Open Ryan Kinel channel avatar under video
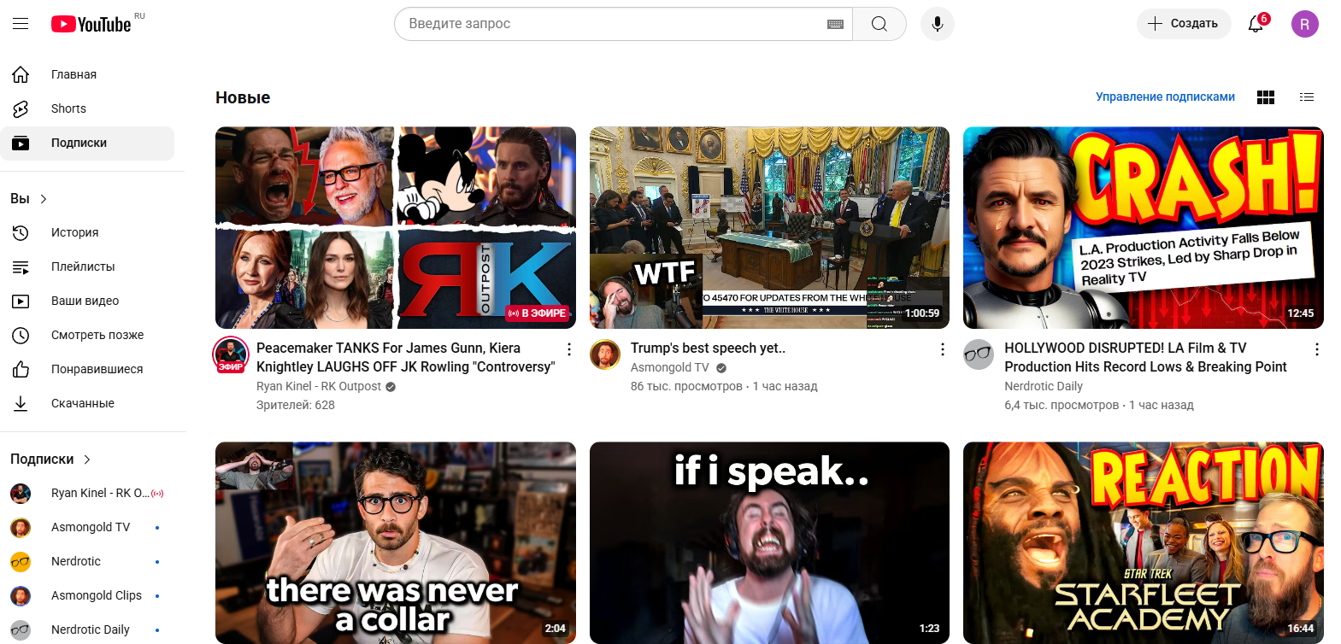 (x=231, y=354)
